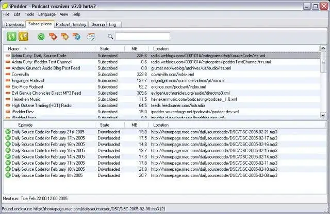
Task: Click play icon for February 17th episode
Action: pos(8,138)
